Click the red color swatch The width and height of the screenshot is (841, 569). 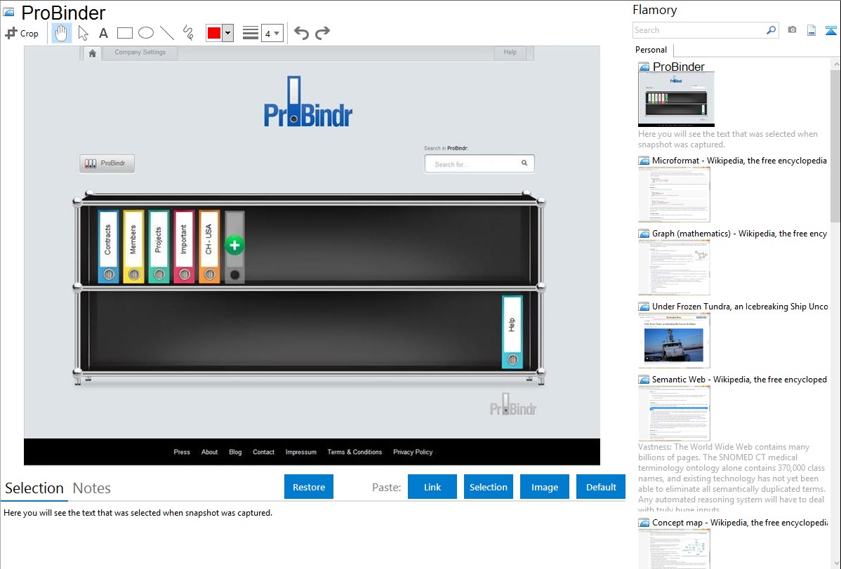(214, 33)
